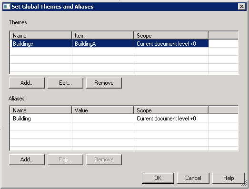Viewport: 249px width, 189px height.
Task: Click the themes Item column header
Action: coord(103,36)
